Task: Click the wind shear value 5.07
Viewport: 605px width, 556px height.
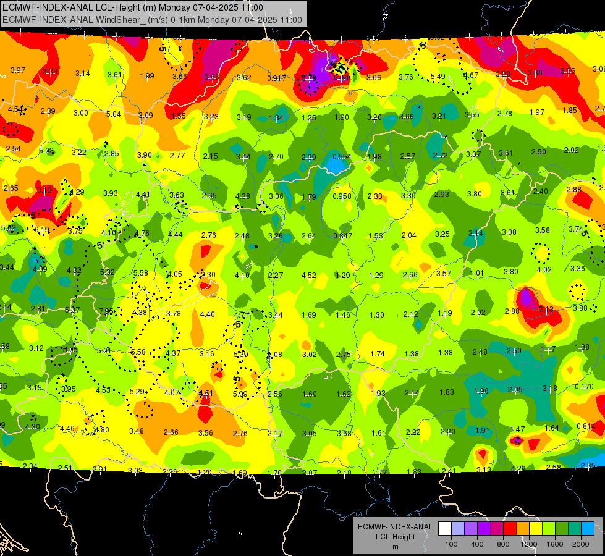Action: [72, 310]
